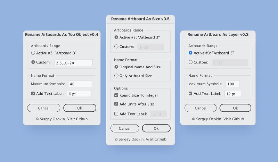
Task: Uncheck Add Text Label in Top Object dialog
Action: pos(33,93)
